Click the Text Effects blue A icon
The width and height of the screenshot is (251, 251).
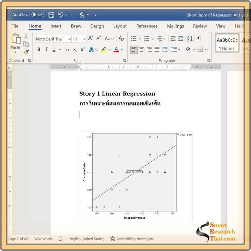click(x=91, y=50)
